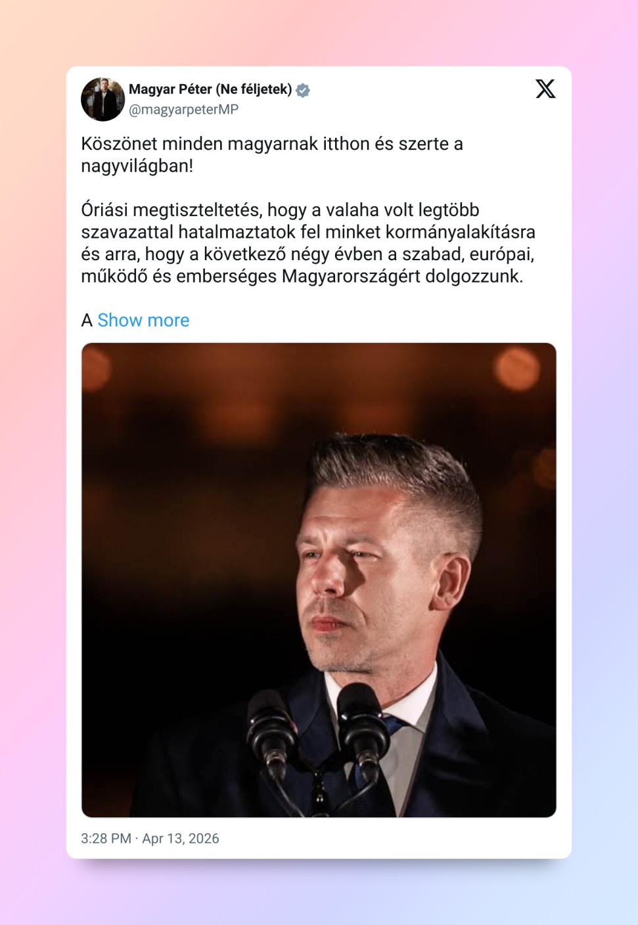638x925 pixels.
Task: Expand the post with Show more
Action: [x=143, y=320]
